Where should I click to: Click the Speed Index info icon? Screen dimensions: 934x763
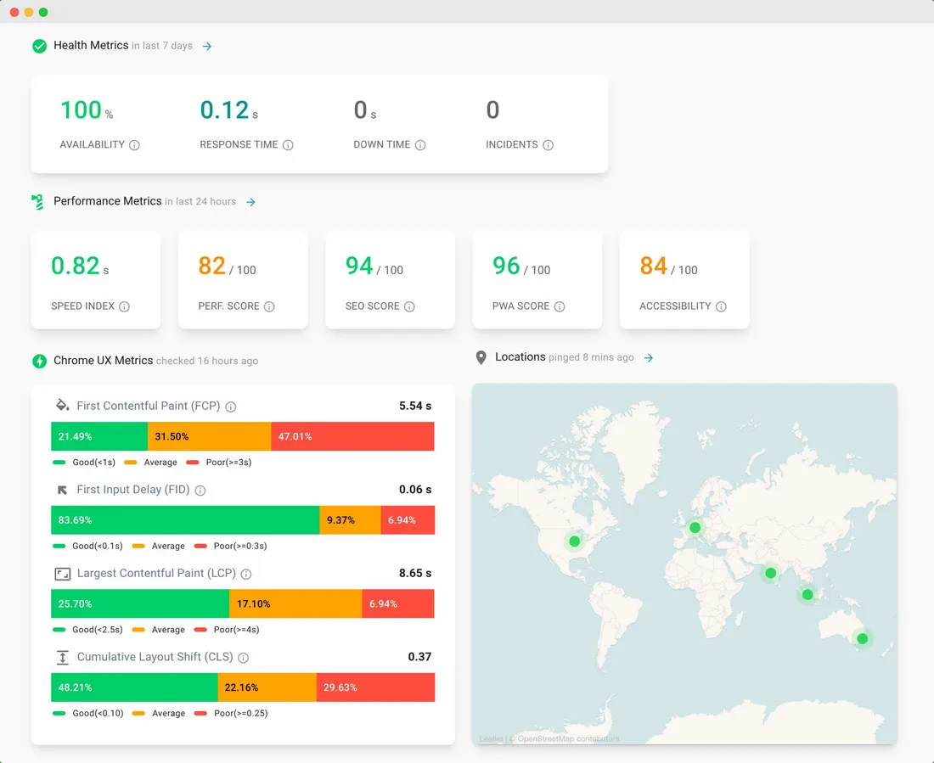[124, 306]
